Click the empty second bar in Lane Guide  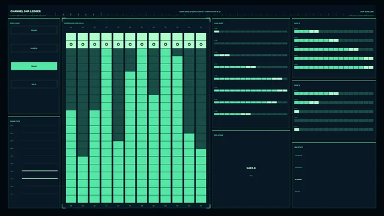pyautogui.click(x=251, y=43)
